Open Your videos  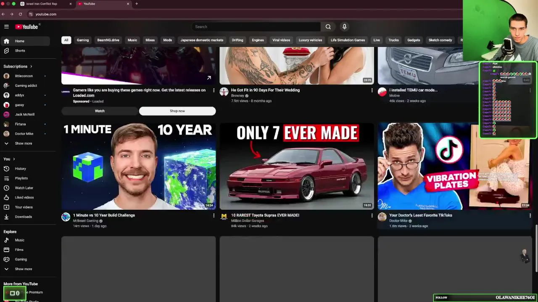point(25,207)
